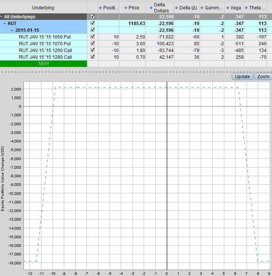
Task: Click the 1070 Put theta value 246
Action: pos(262,44)
